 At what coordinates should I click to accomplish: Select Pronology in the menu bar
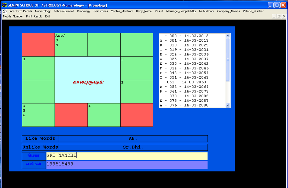click(x=84, y=11)
